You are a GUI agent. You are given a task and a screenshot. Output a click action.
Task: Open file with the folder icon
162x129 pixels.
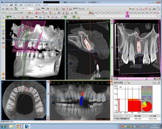click(x=3, y=9)
